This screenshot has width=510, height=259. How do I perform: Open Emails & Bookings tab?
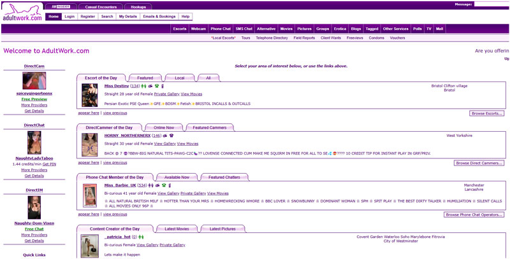(159, 17)
